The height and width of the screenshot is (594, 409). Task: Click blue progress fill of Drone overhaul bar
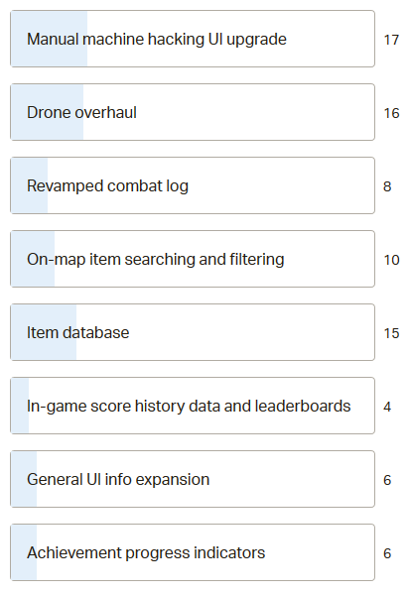pyautogui.click(x=47, y=112)
